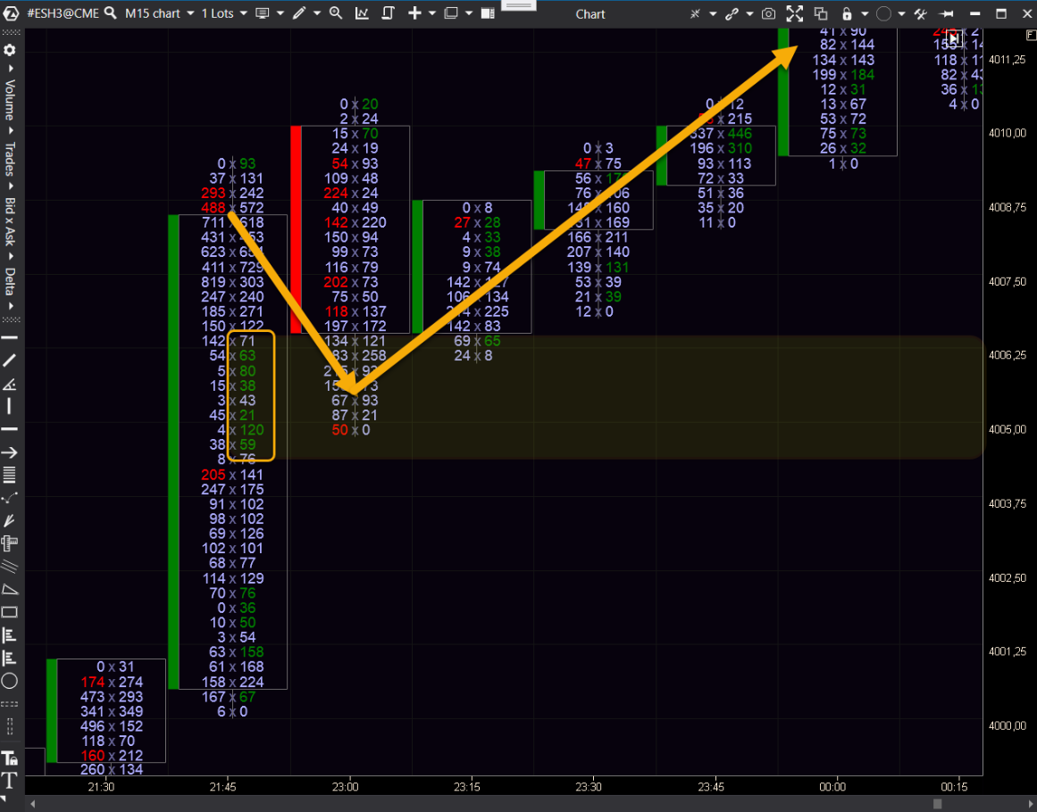The image size is (1037, 812).
Task: Click the #ESH3@CME instrument symbol
Action: 63,13
